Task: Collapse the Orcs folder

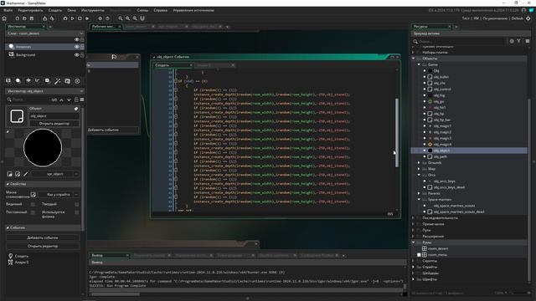Action: (419, 175)
